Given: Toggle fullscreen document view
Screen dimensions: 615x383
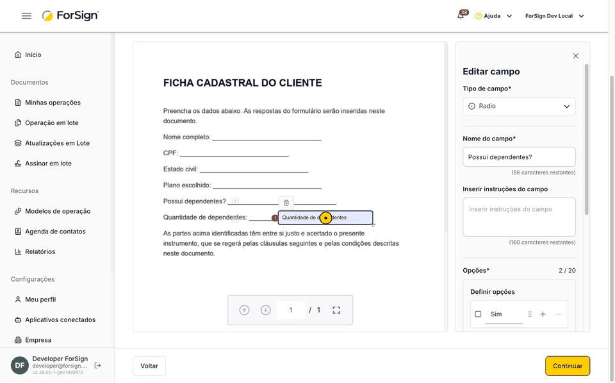Looking at the screenshot, I should 336,311.
